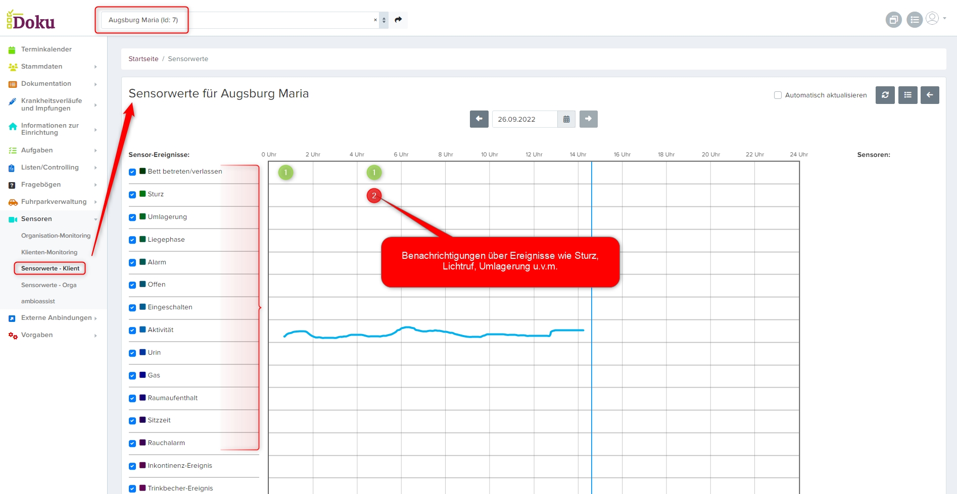
Task: Click the red Sturz event badge 2
Action: click(x=374, y=196)
